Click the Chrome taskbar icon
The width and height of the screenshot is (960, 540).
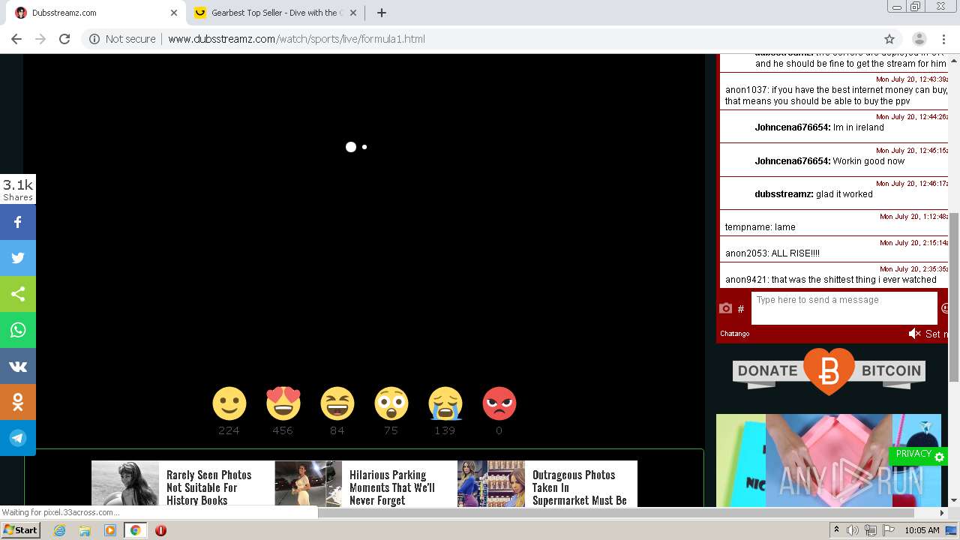tap(135, 530)
